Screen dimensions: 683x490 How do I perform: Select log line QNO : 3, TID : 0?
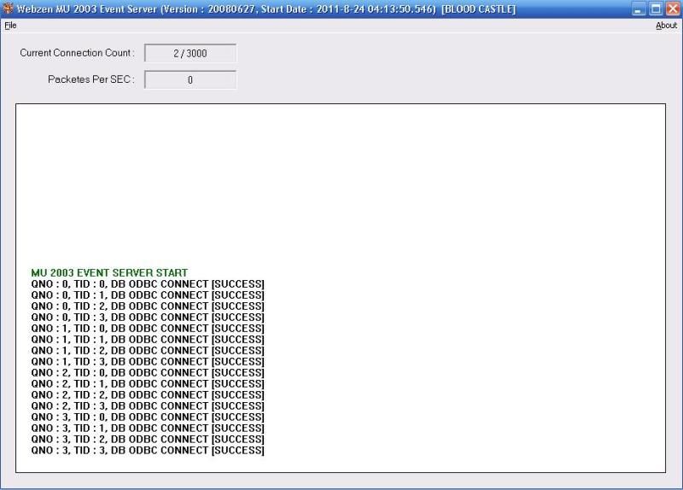coord(148,417)
